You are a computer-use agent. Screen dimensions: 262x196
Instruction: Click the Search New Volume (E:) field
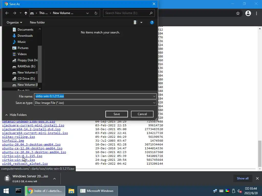(x=129, y=13)
